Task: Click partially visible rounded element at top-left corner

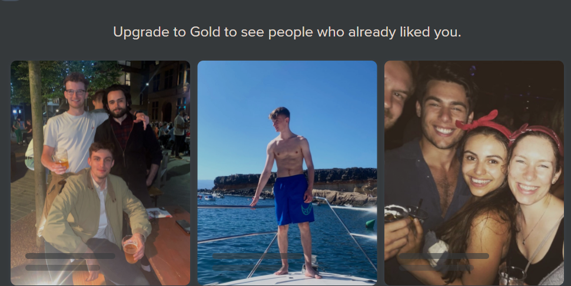Action: [x=10, y=1]
